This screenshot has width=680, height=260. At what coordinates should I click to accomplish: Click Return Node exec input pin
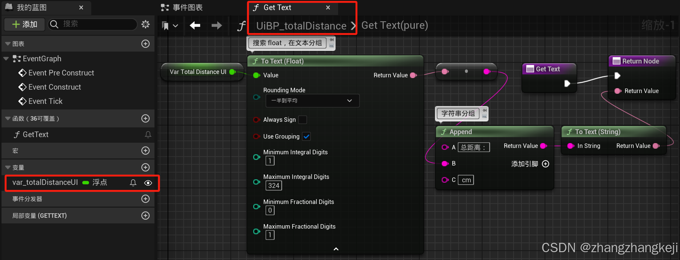pyautogui.click(x=618, y=76)
